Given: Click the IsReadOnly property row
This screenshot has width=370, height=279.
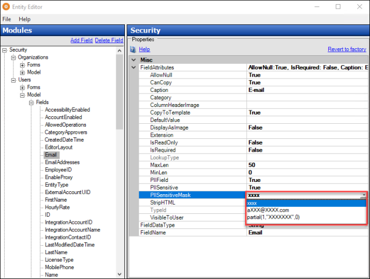Looking at the screenshot, I should (253, 142).
